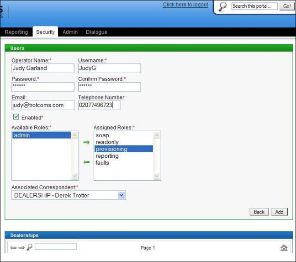The image size is (296, 262).
Task: Open the Admin tab
Action: [x=70, y=32]
